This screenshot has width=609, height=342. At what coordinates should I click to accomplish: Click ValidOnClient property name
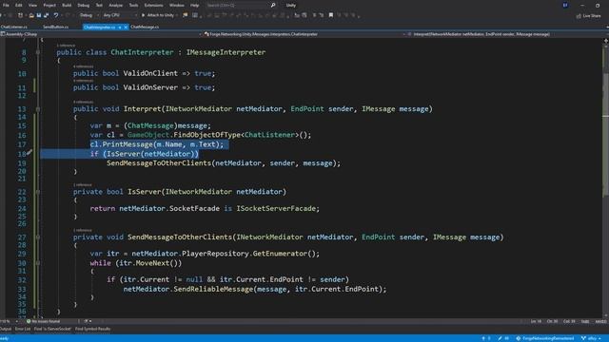coord(150,73)
